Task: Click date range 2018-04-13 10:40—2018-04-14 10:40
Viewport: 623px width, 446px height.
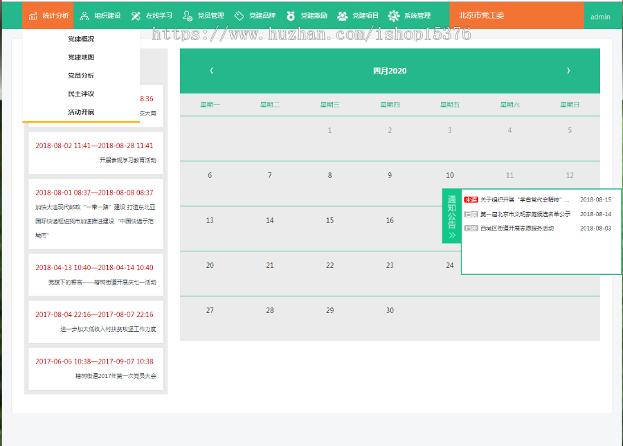Action: click(x=94, y=267)
